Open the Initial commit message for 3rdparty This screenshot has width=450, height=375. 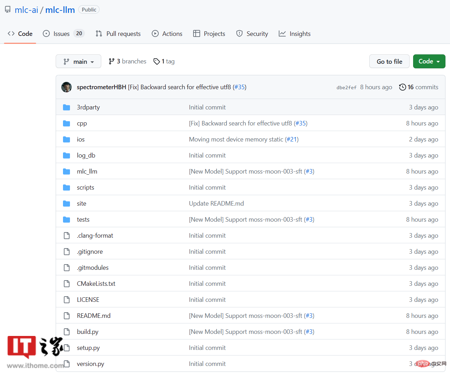pos(207,107)
